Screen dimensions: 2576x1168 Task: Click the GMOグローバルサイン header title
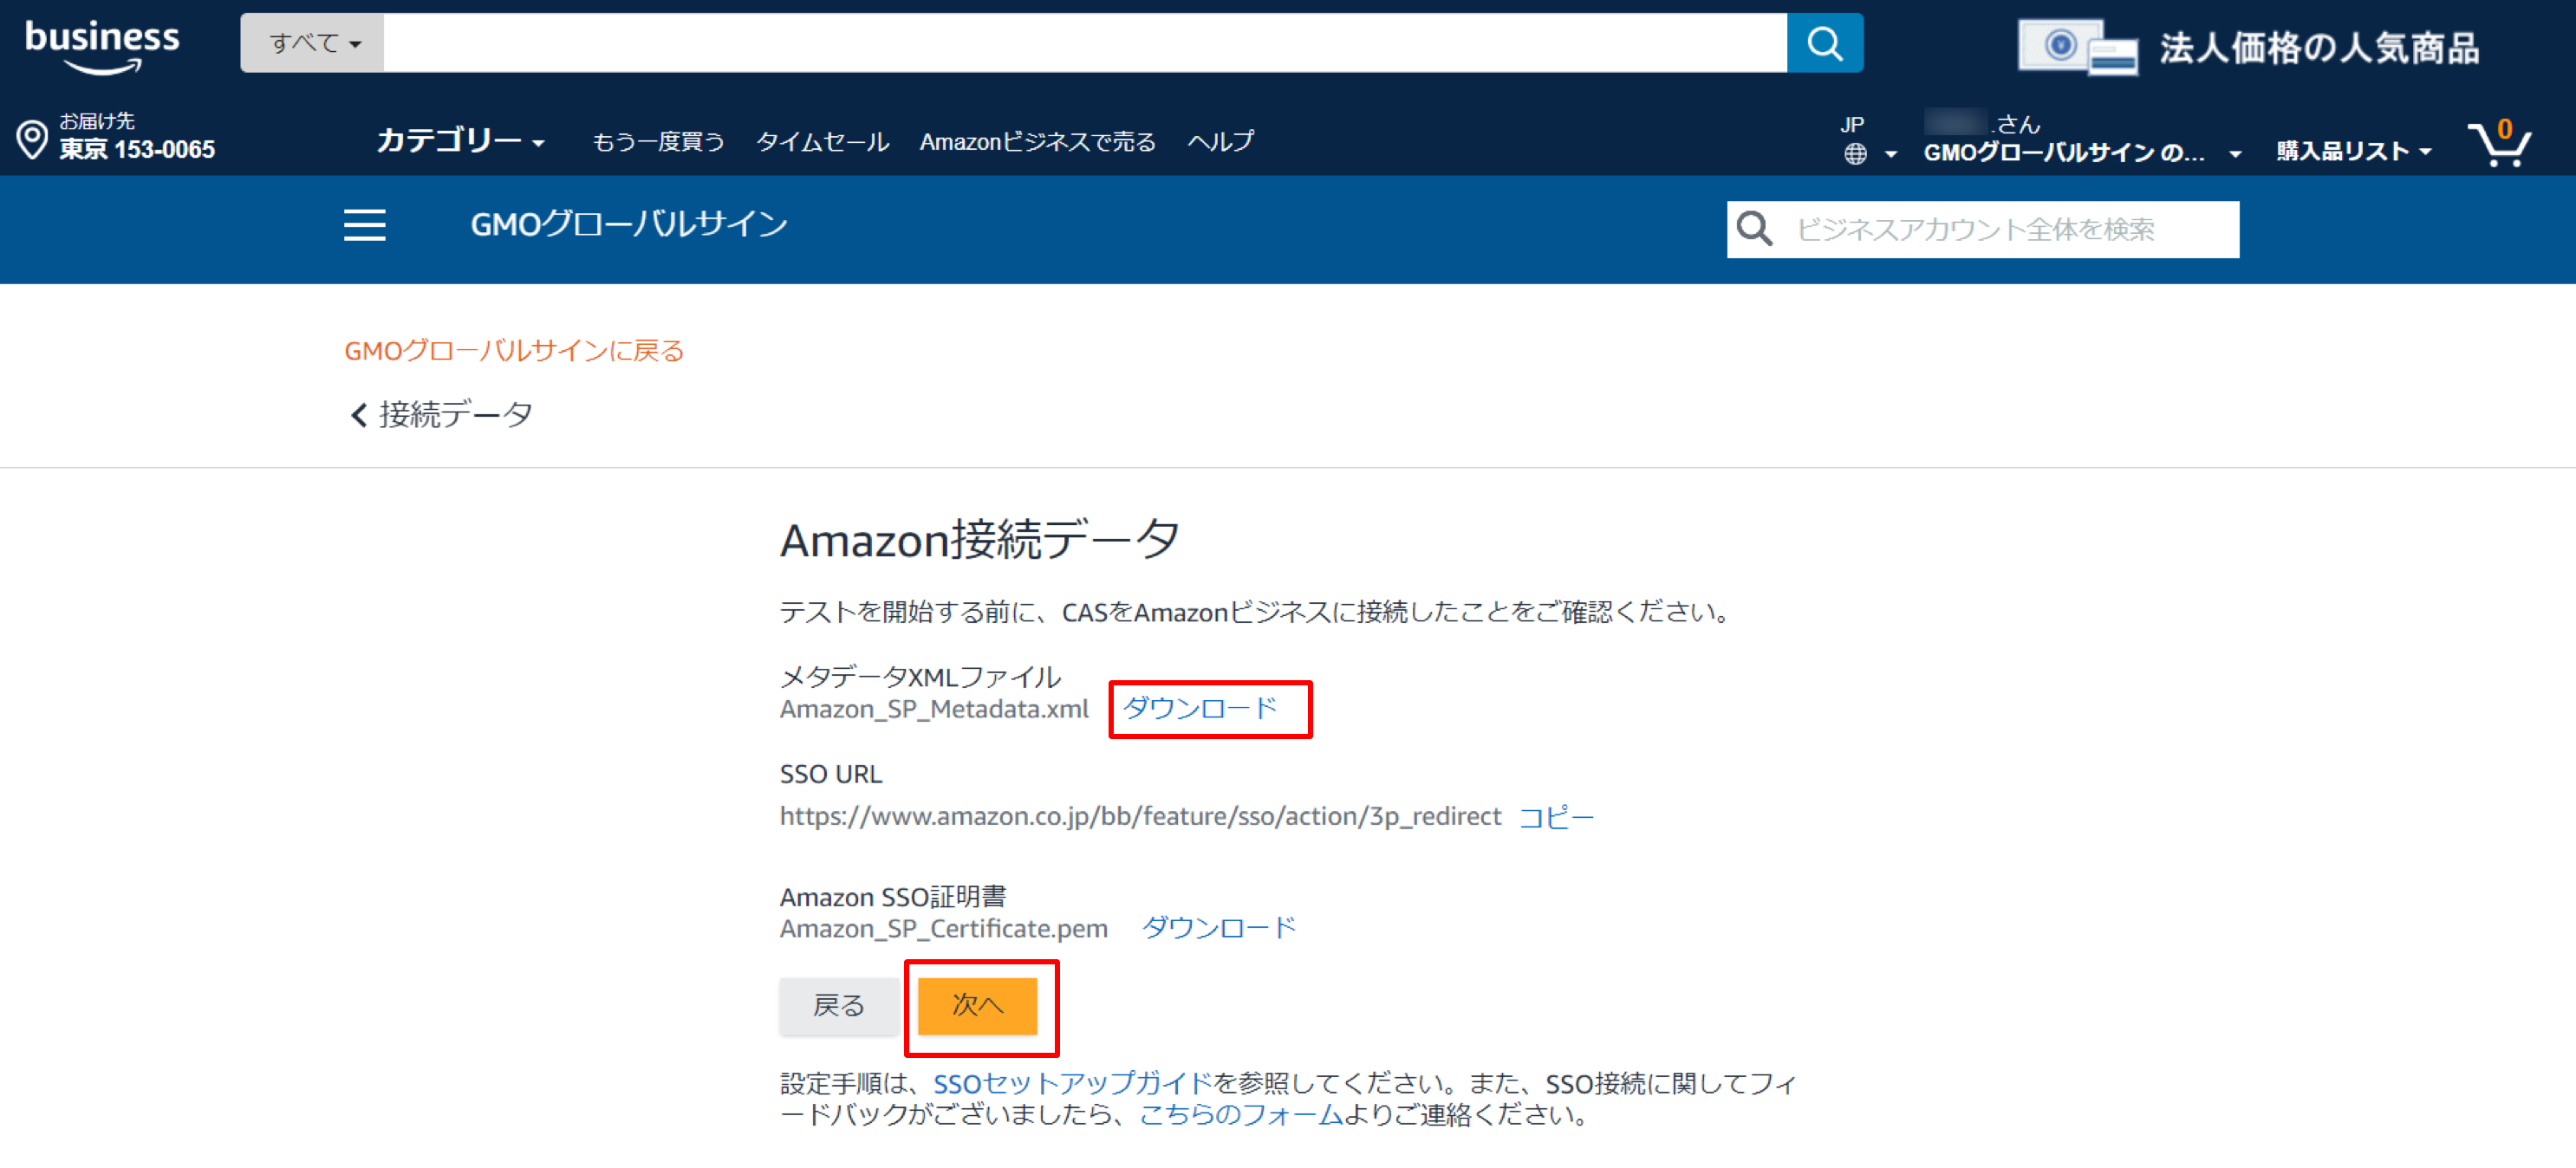[629, 224]
